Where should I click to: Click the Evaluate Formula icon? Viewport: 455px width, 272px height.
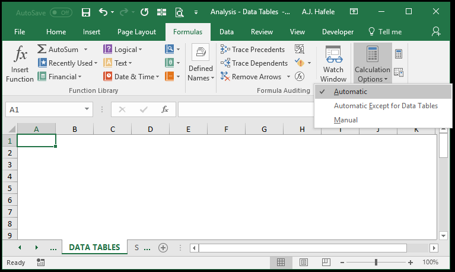click(300, 76)
